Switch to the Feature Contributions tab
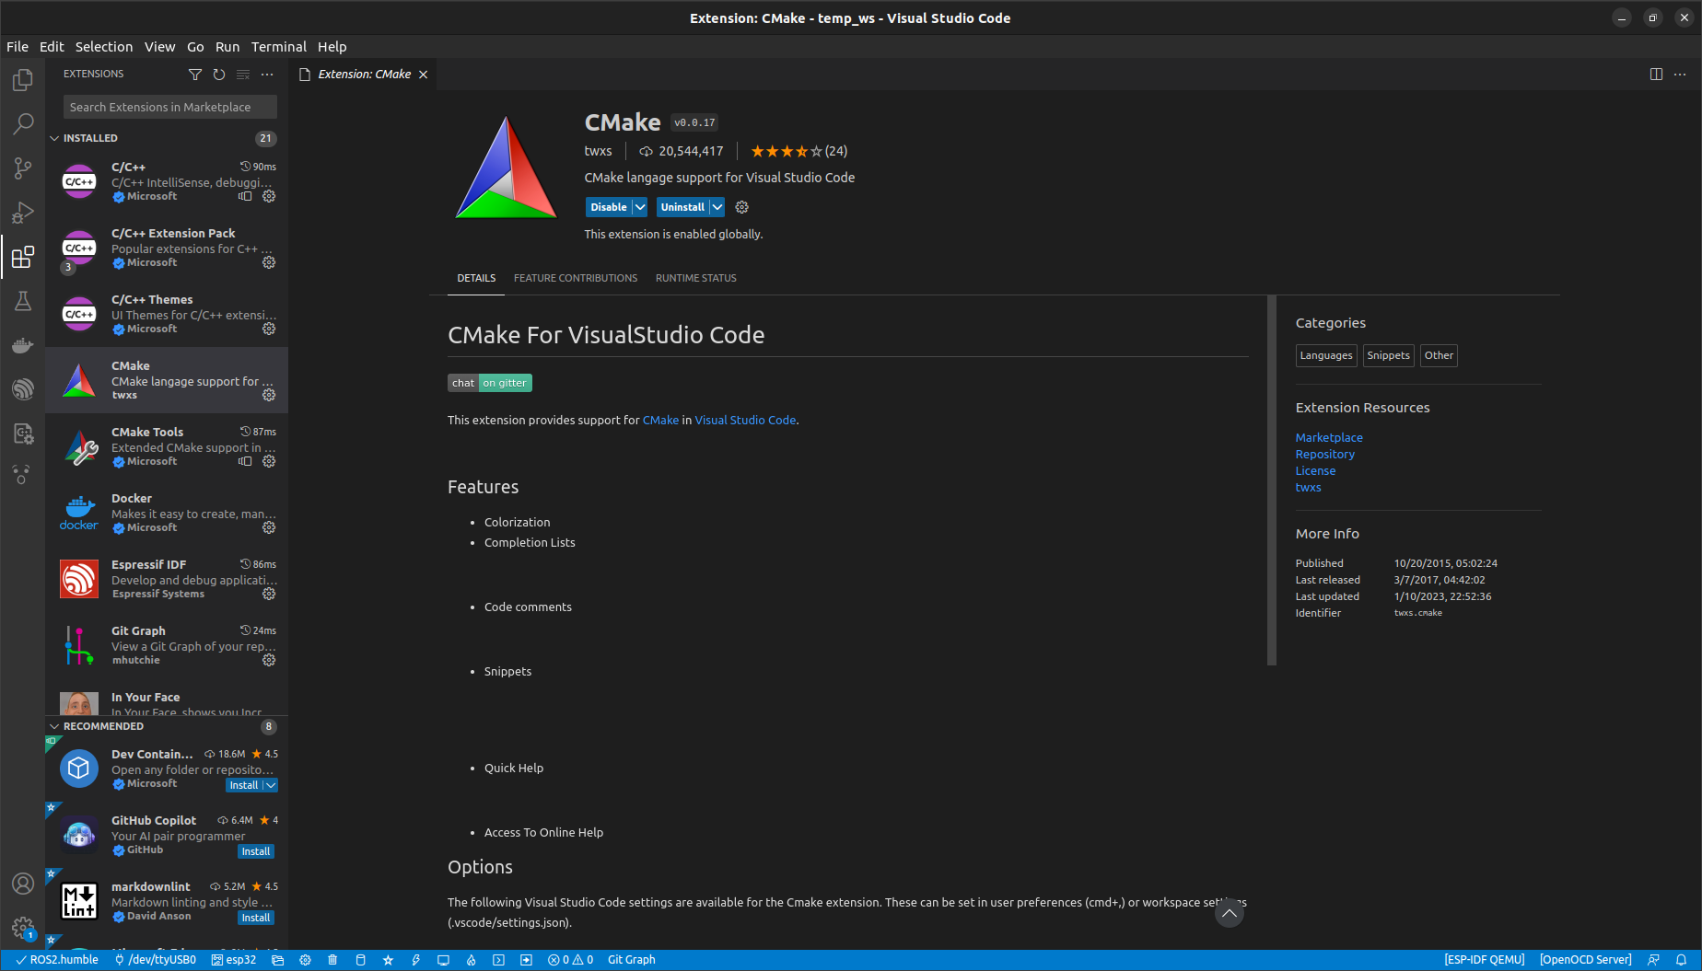1702x971 pixels. click(x=576, y=278)
